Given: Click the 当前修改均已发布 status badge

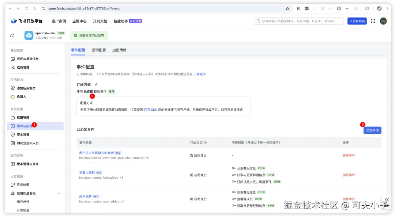Looking at the screenshot, I should tap(89, 35).
